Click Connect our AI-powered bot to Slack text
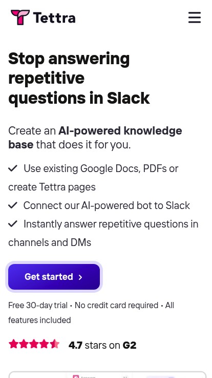The image size is (212, 378). pyautogui.click(x=107, y=205)
